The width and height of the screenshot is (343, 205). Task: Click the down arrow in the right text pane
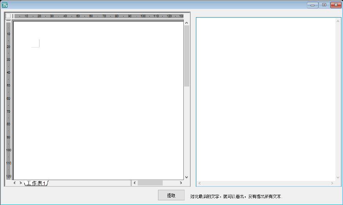click(338, 177)
